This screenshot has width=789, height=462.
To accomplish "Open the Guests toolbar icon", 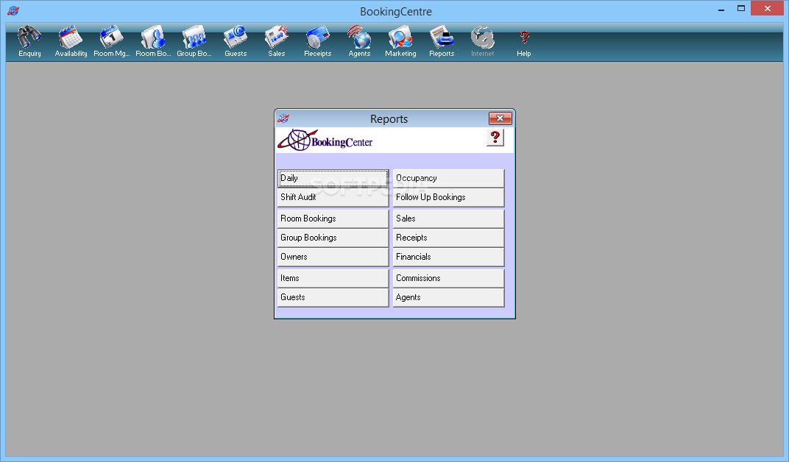I will [236, 41].
